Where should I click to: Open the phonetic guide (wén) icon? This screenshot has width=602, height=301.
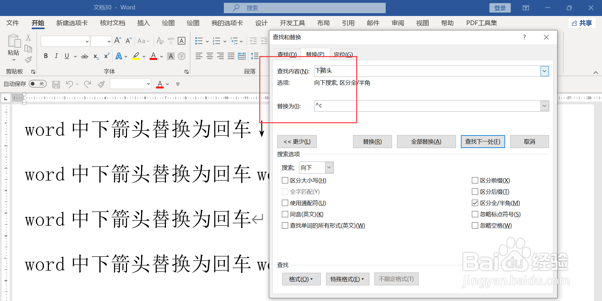171,41
